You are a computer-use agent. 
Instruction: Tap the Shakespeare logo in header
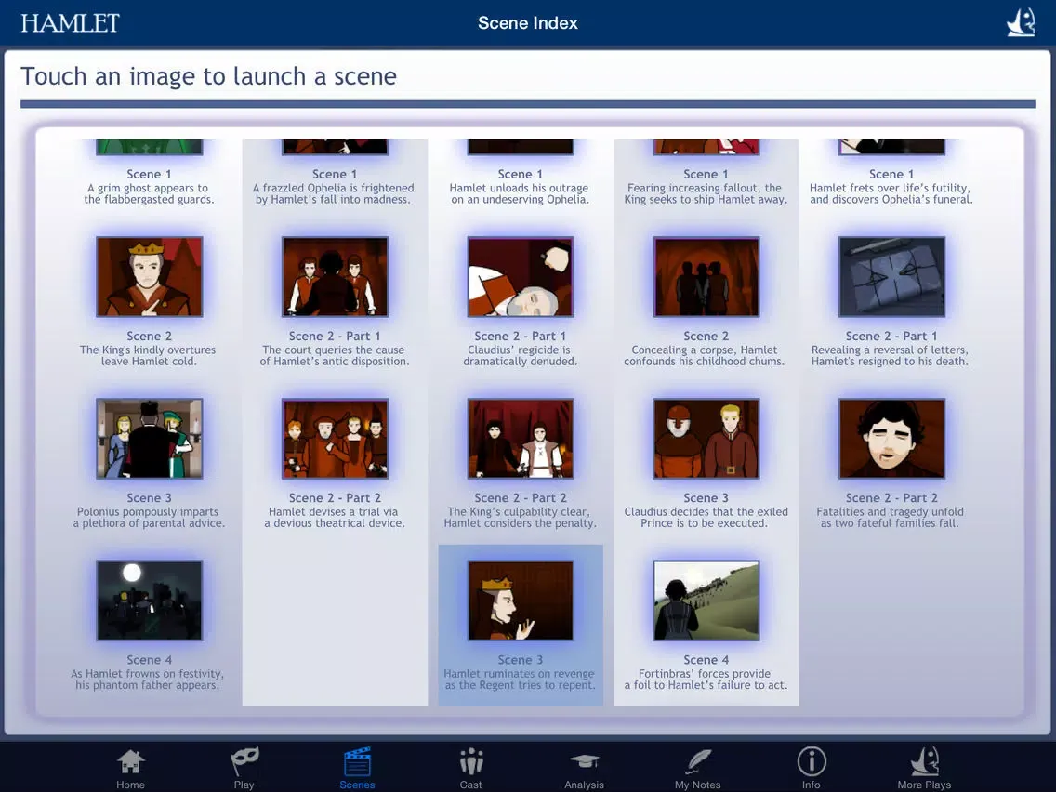(1021, 22)
